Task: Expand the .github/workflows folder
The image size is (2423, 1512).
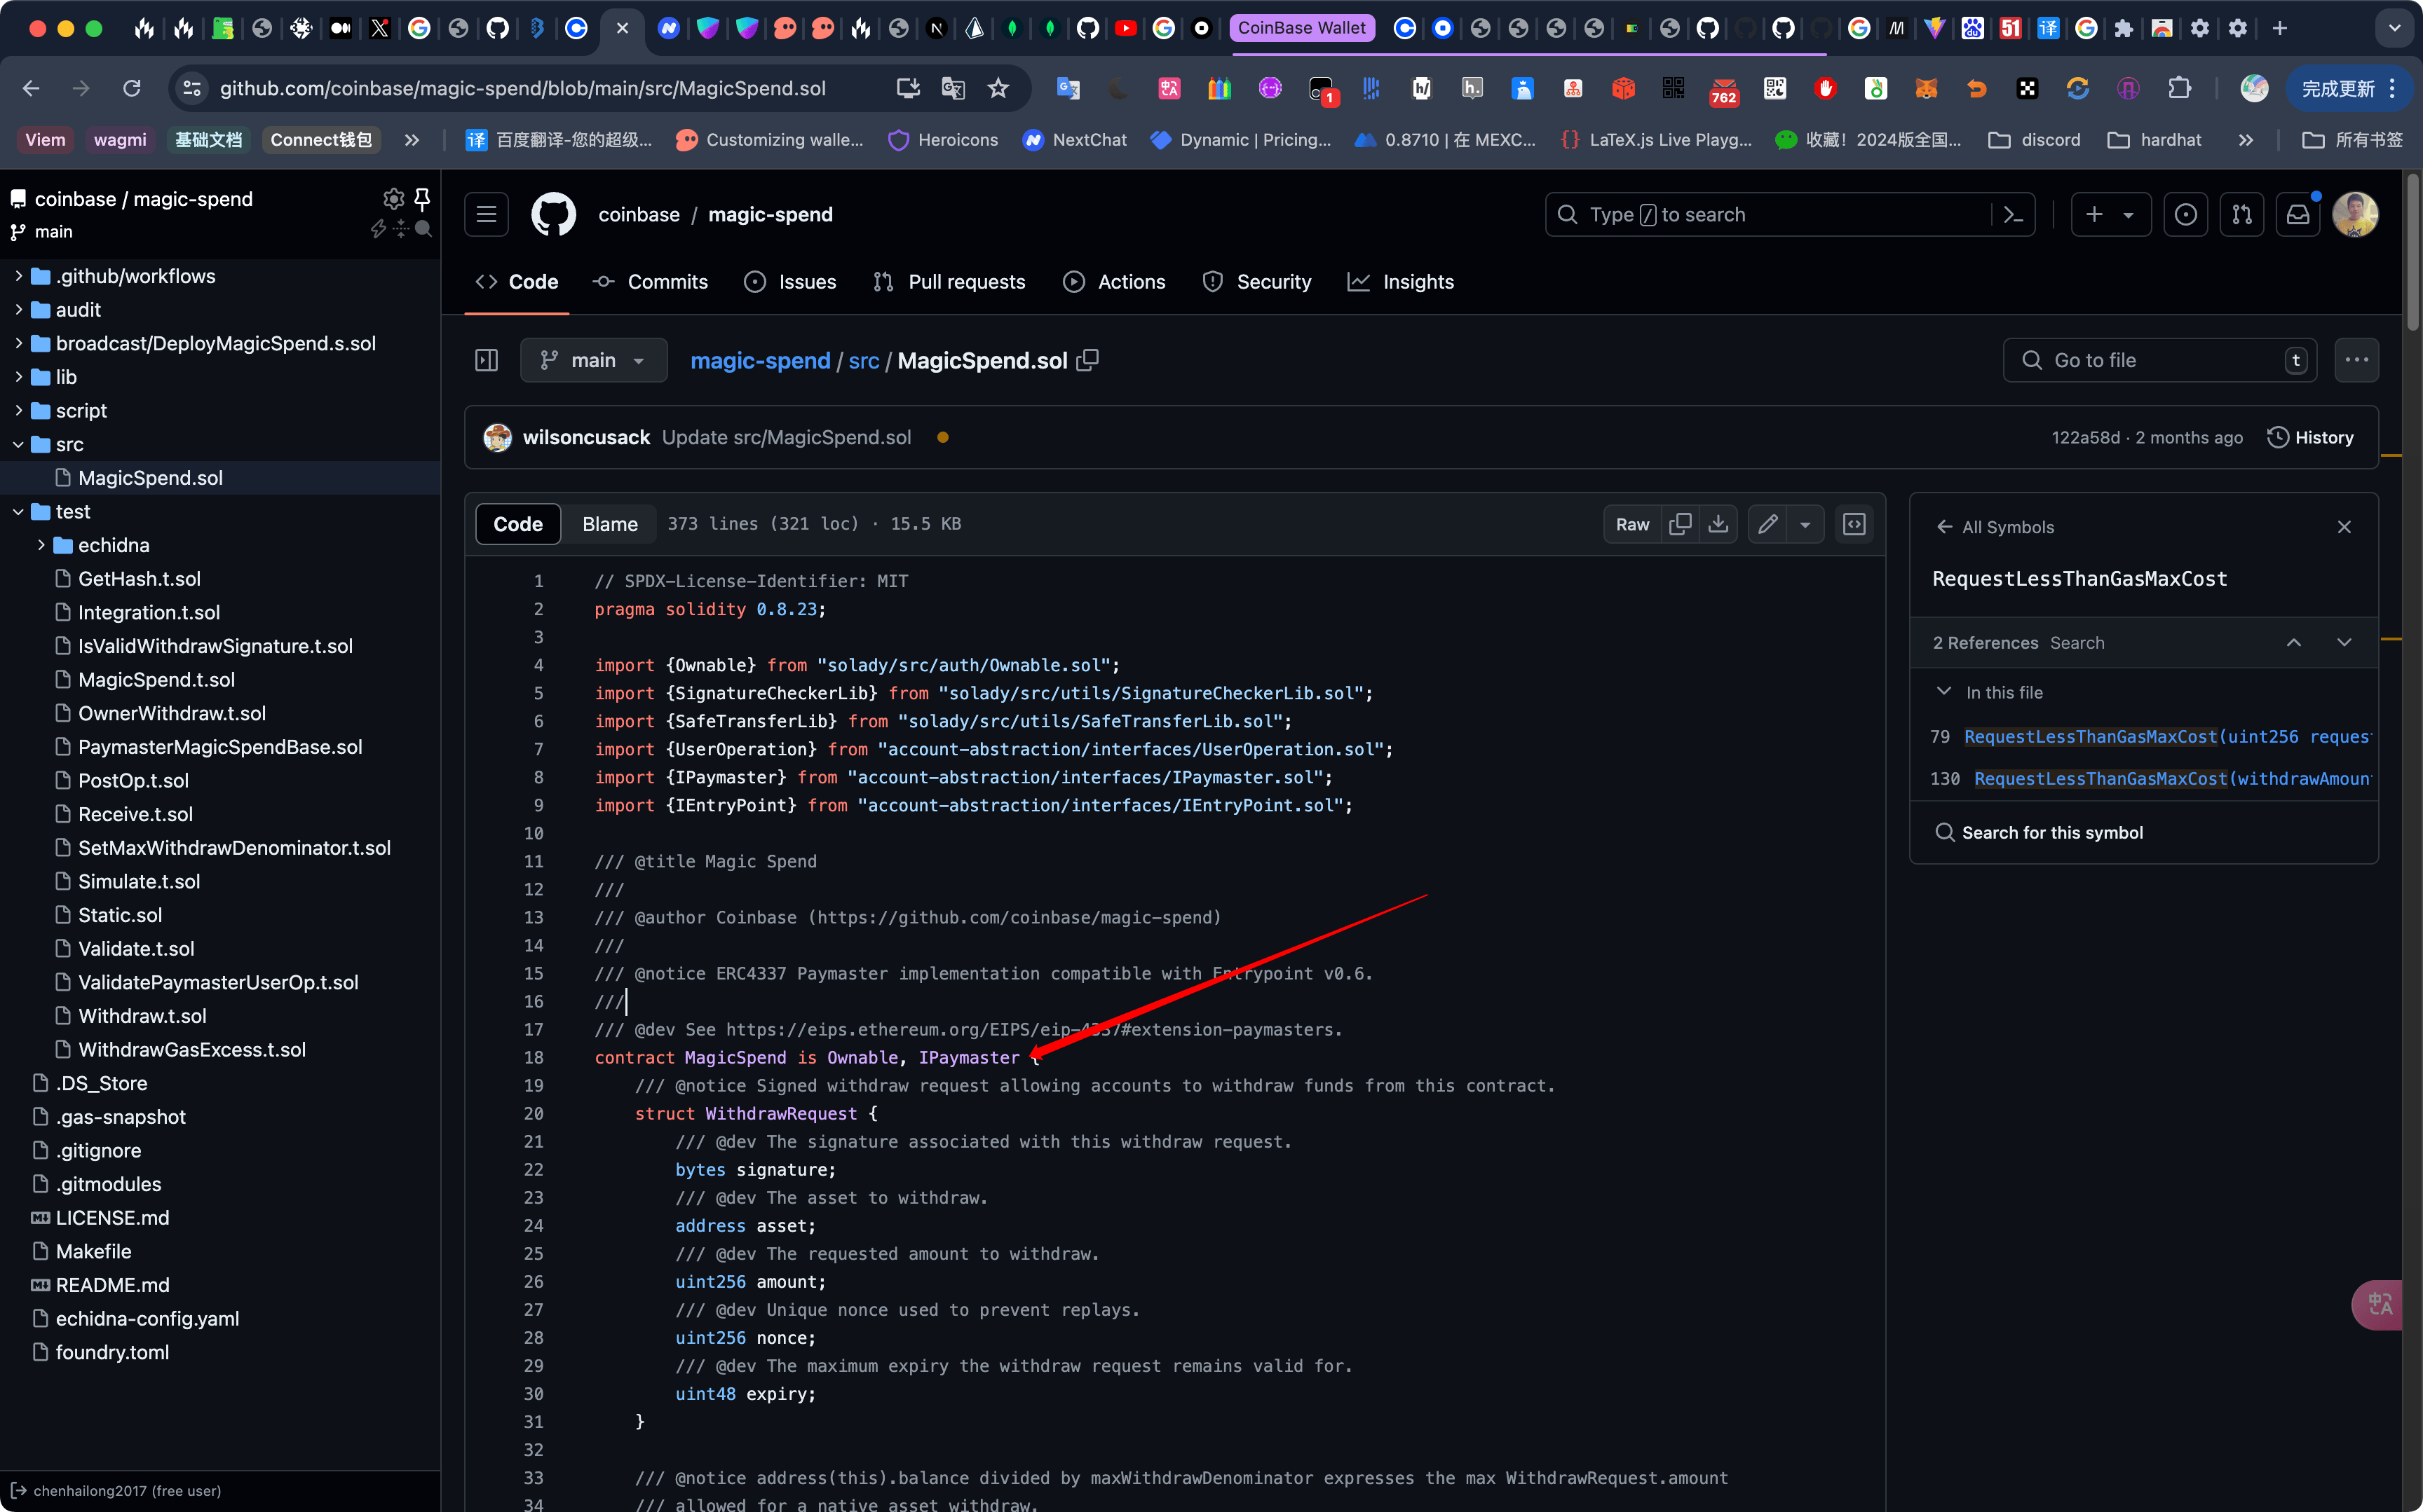Action: pos(19,276)
